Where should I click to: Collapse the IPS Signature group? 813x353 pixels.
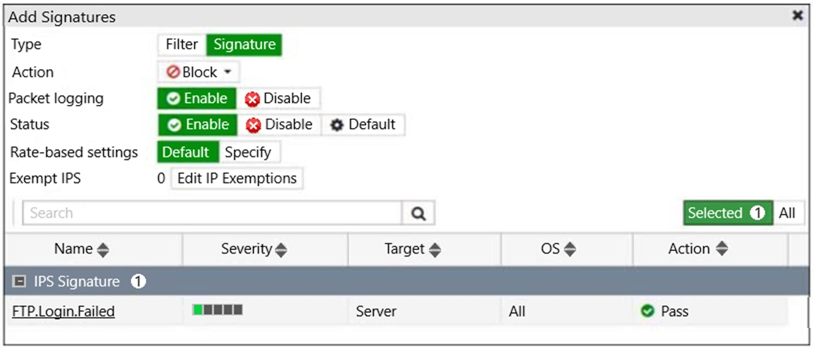point(18,281)
